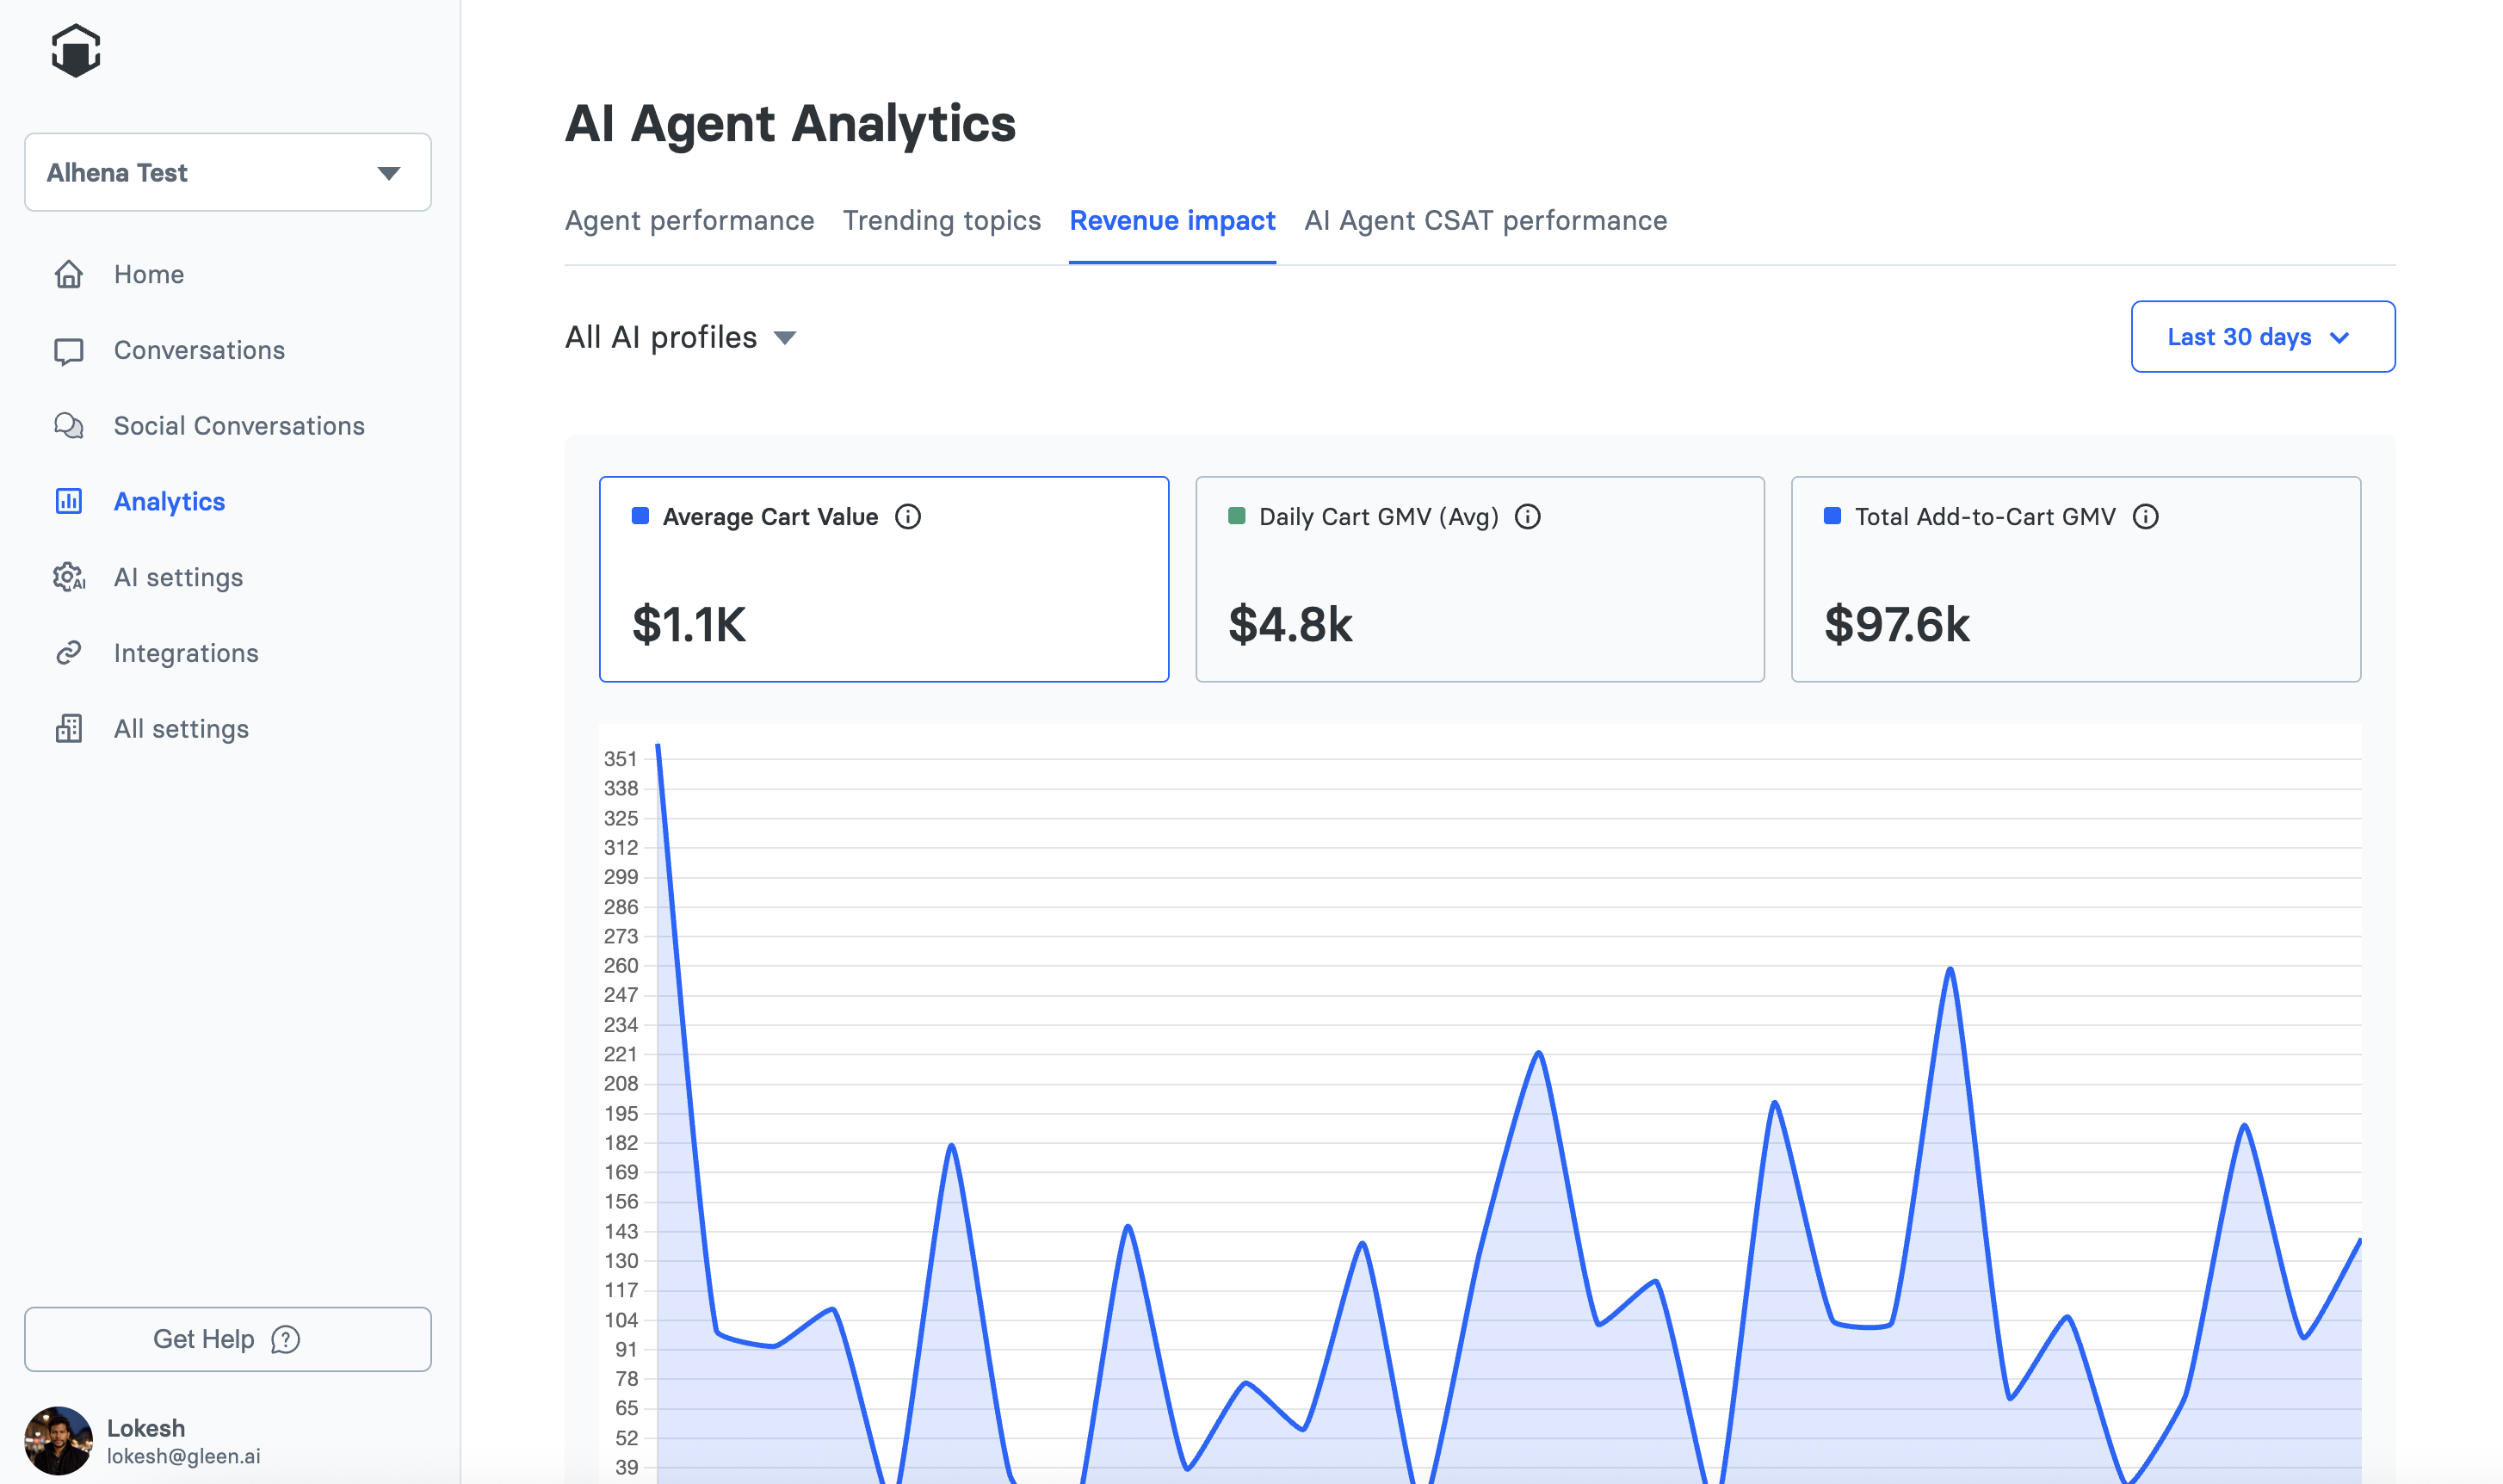
Task: Open the Last 30 days date range
Action: pyautogui.click(x=2261, y=337)
